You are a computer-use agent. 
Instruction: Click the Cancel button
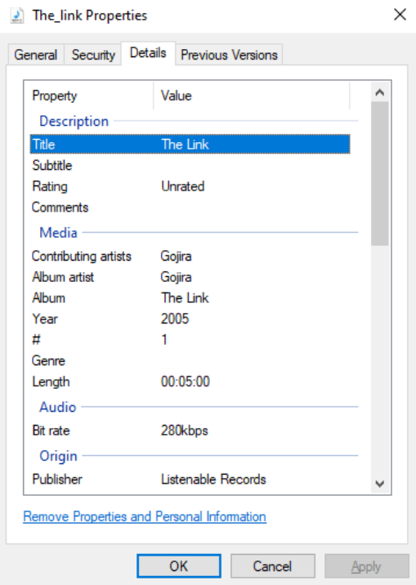tap(273, 566)
